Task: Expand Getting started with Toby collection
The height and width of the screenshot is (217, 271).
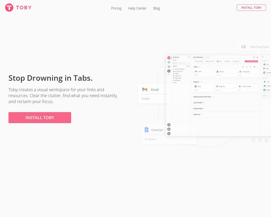Action: (x=213, y=97)
